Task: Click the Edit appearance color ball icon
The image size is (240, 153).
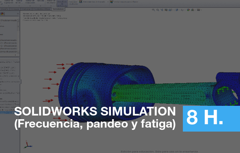Action: point(188,10)
